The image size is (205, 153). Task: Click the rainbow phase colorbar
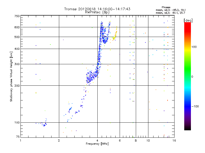tap(188, 76)
